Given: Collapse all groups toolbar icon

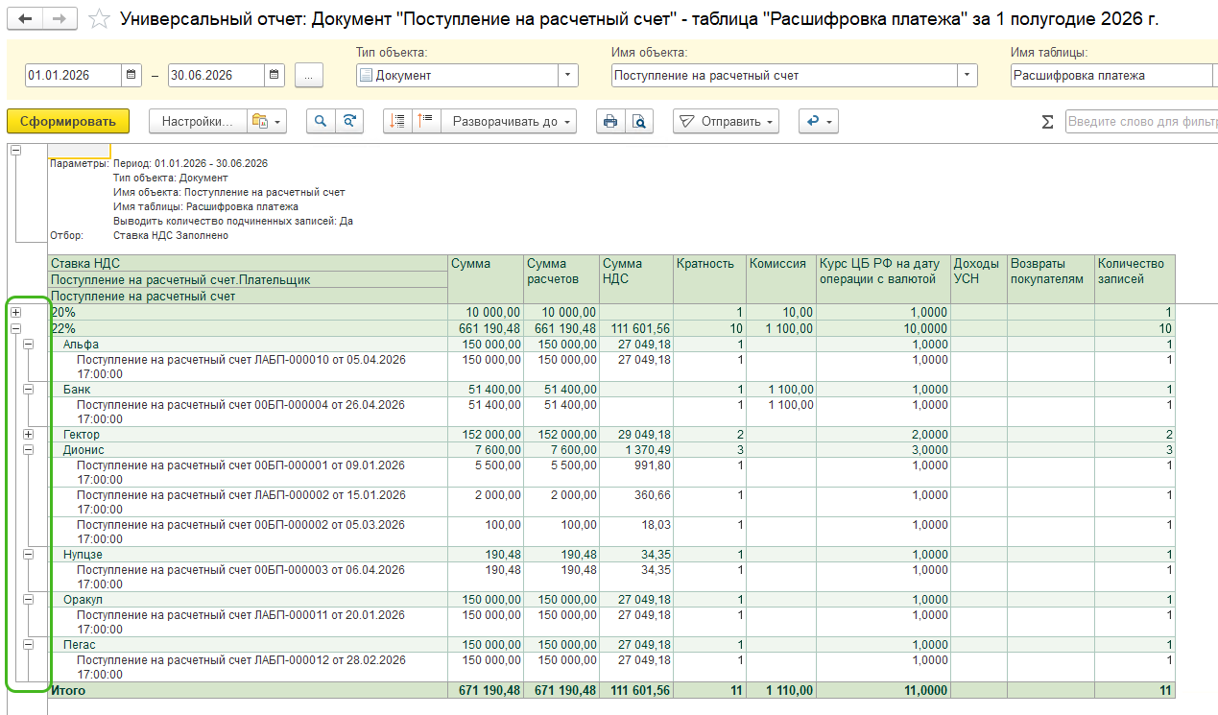Looking at the screenshot, I should [x=427, y=121].
